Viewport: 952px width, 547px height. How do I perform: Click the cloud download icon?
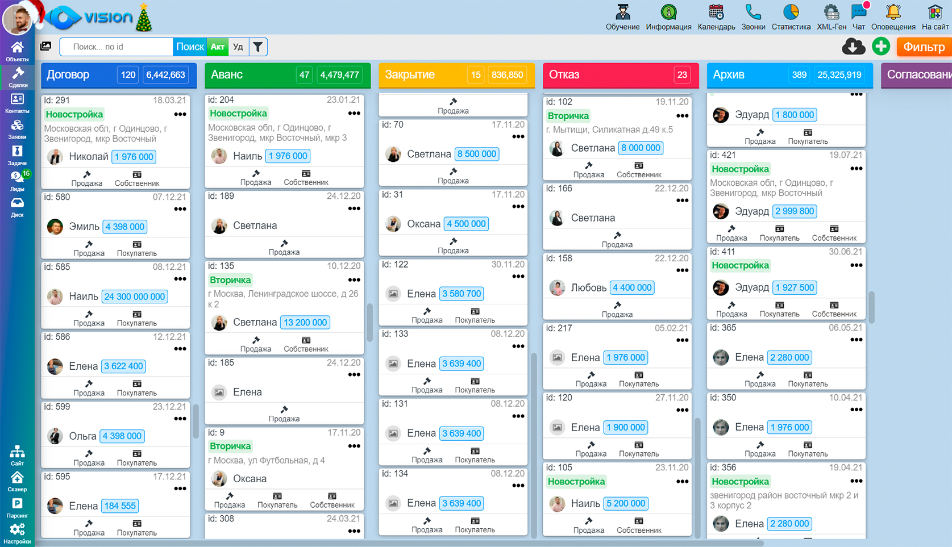point(853,47)
